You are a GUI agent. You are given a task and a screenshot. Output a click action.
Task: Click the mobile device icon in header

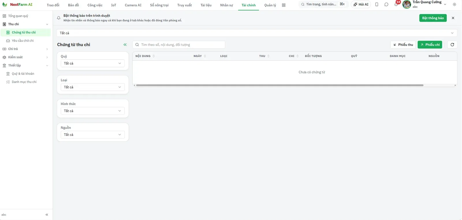click(x=377, y=5)
